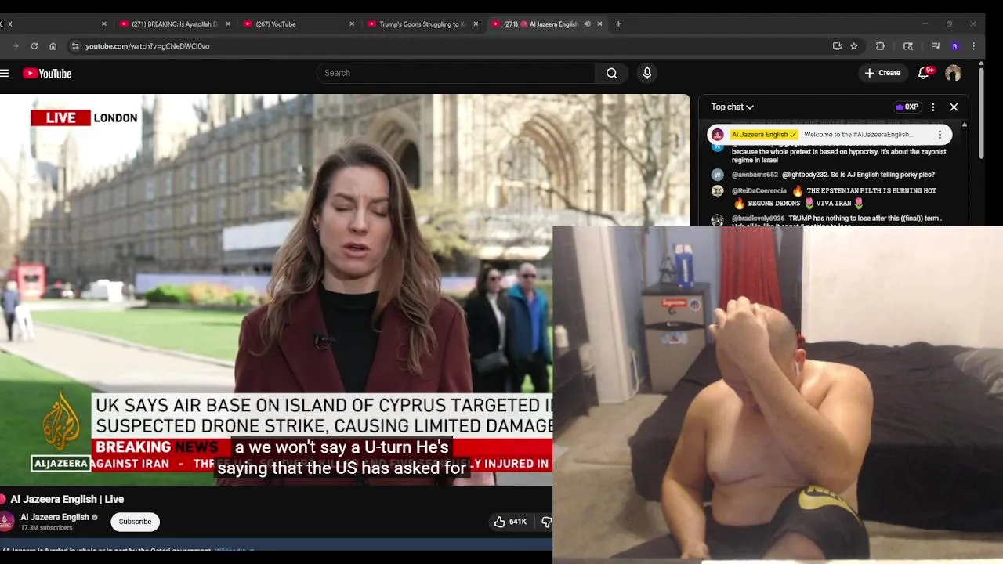Image resolution: width=1003 pixels, height=564 pixels.
Task: Open the media control icon in toolbar
Action: (x=936, y=46)
